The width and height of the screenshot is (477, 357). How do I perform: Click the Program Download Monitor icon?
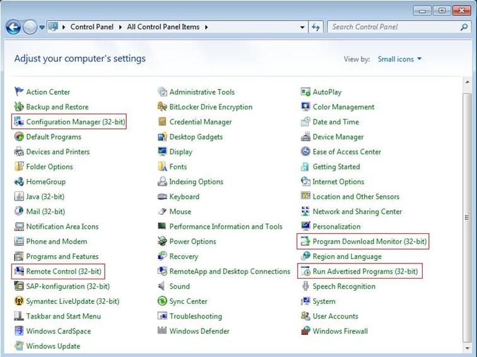(305, 241)
